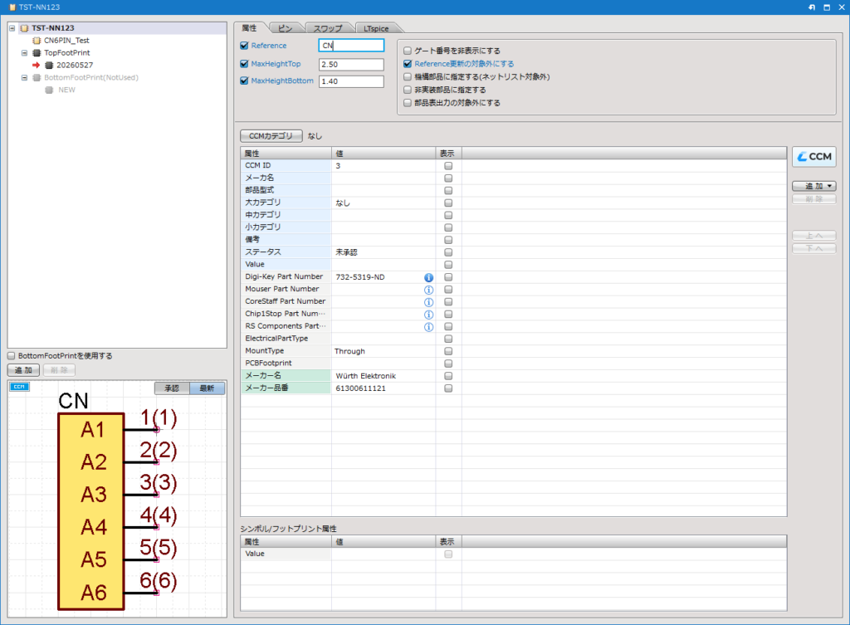Click the NEW footprint chip icon
The image size is (850, 625).
click(49, 90)
